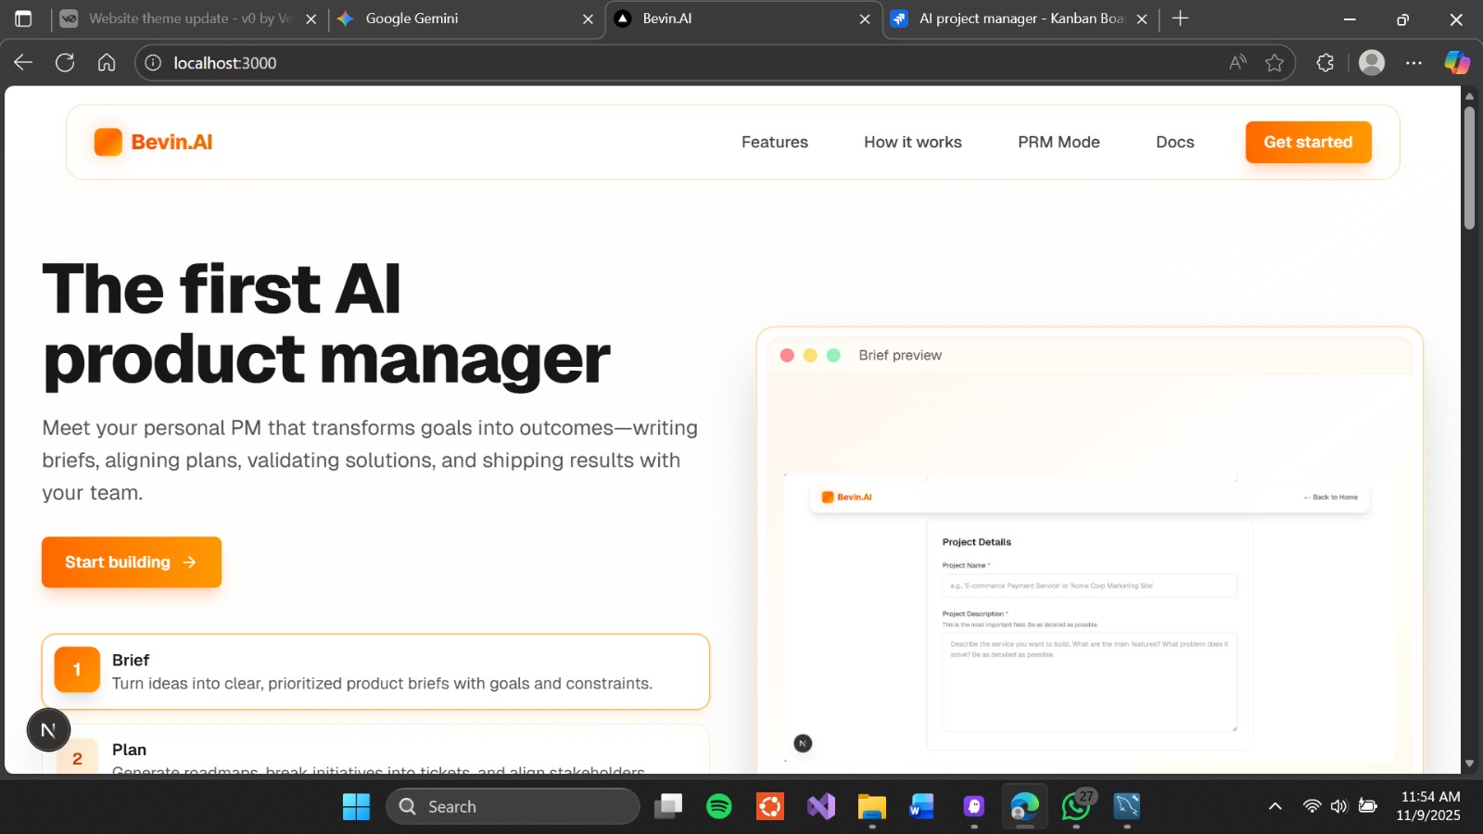1483x834 pixels.
Task: Open the PRM Mode nav link
Action: click(x=1058, y=142)
